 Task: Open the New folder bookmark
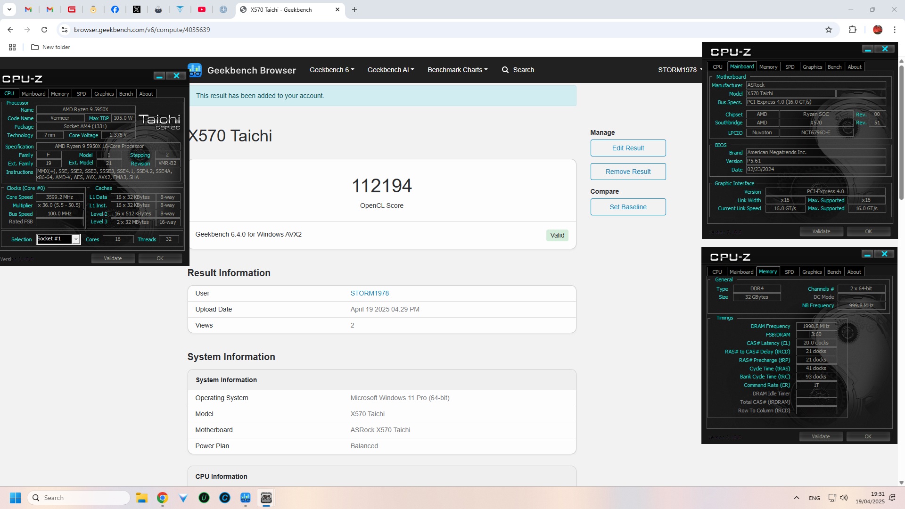click(x=50, y=47)
